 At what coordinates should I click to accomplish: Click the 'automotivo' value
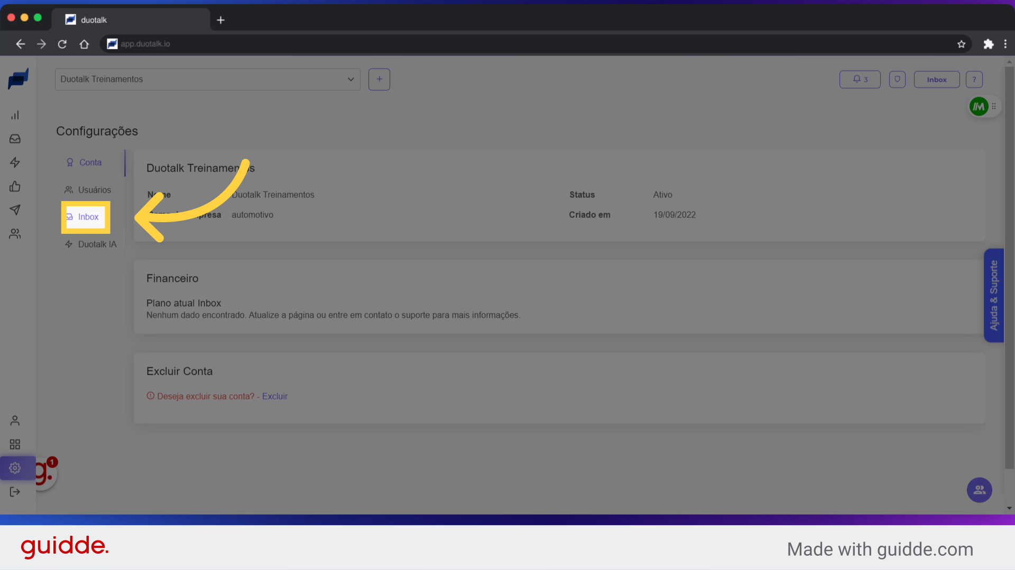click(x=252, y=215)
